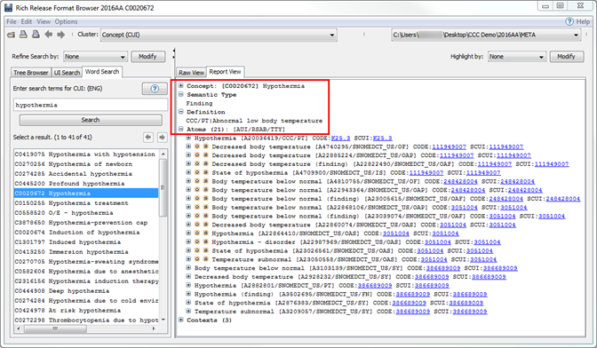Open CODE link 248428004 in Body temperature below normal OF row
The height and width of the screenshot is (348, 597).
point(461,181)
